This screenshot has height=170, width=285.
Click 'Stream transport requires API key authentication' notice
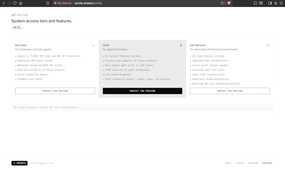pos(48,107)
